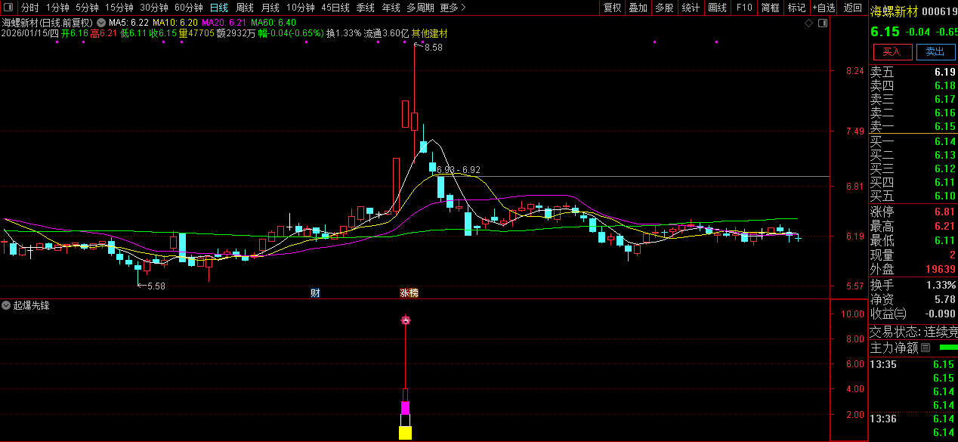Expand the 起爆先锋 indicator dropdown arrow

click(6, 305)
